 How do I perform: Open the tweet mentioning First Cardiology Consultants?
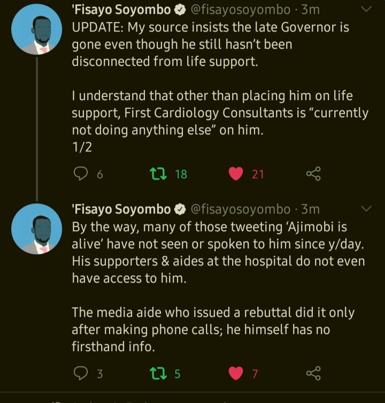point(219,113)
